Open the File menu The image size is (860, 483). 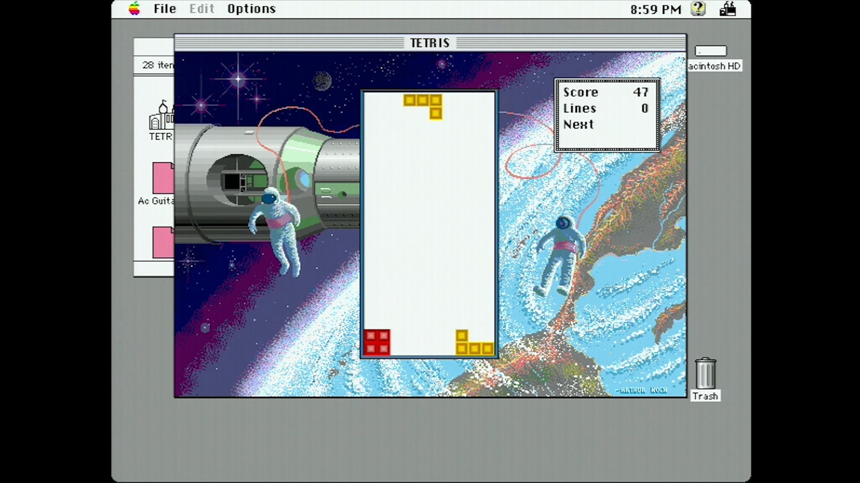click(165, 9)
